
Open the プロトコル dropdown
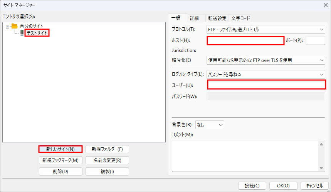click(x=265, y=30)
